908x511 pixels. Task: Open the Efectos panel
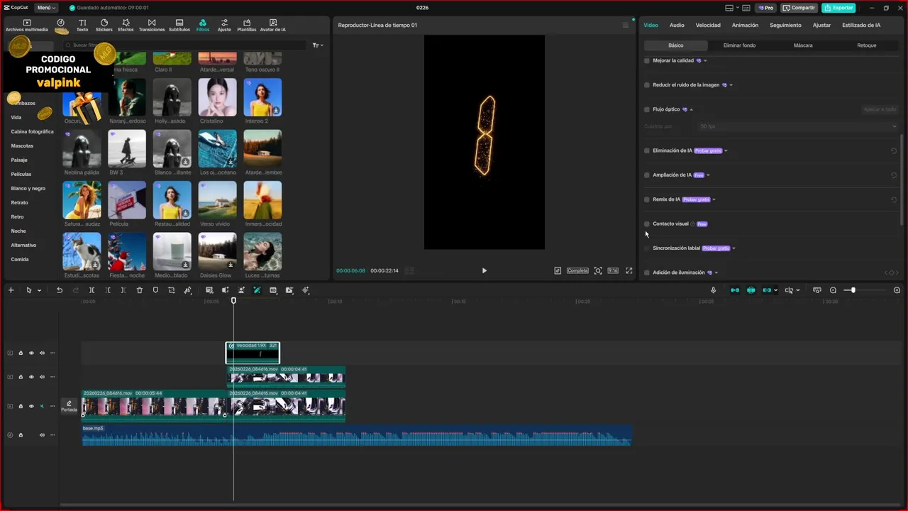click(126, 26)
